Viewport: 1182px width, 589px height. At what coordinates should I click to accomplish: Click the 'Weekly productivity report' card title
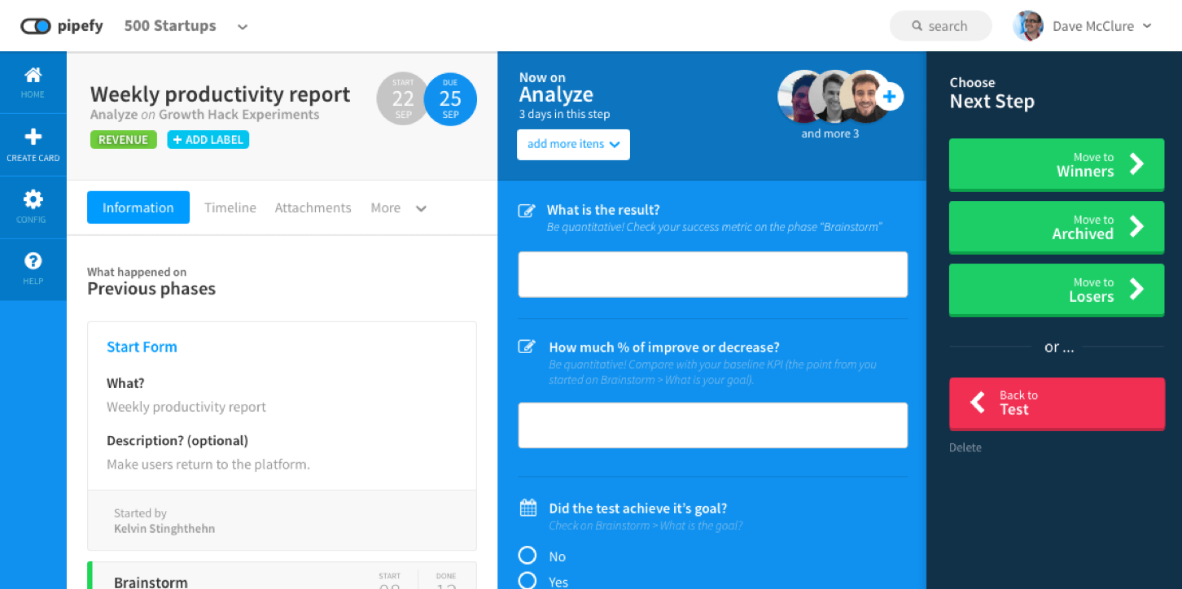pyautogui.click(x=221, y=95)
